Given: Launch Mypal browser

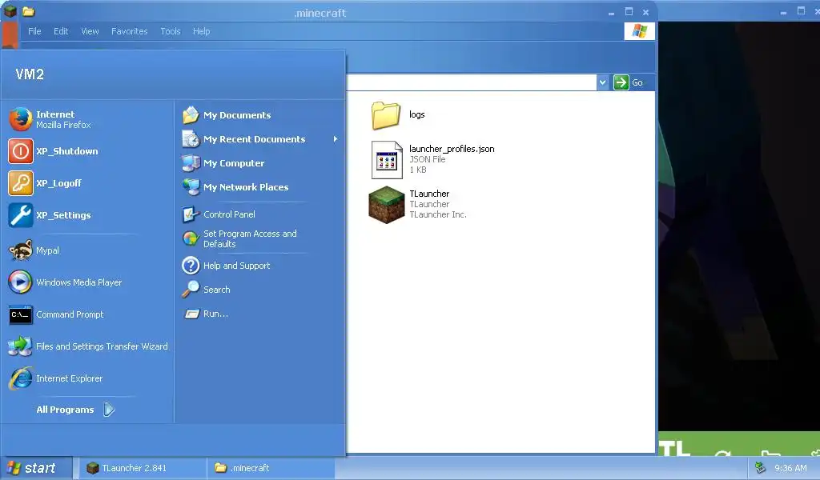Looking at the screenshot, I should [x=34, y=250].
